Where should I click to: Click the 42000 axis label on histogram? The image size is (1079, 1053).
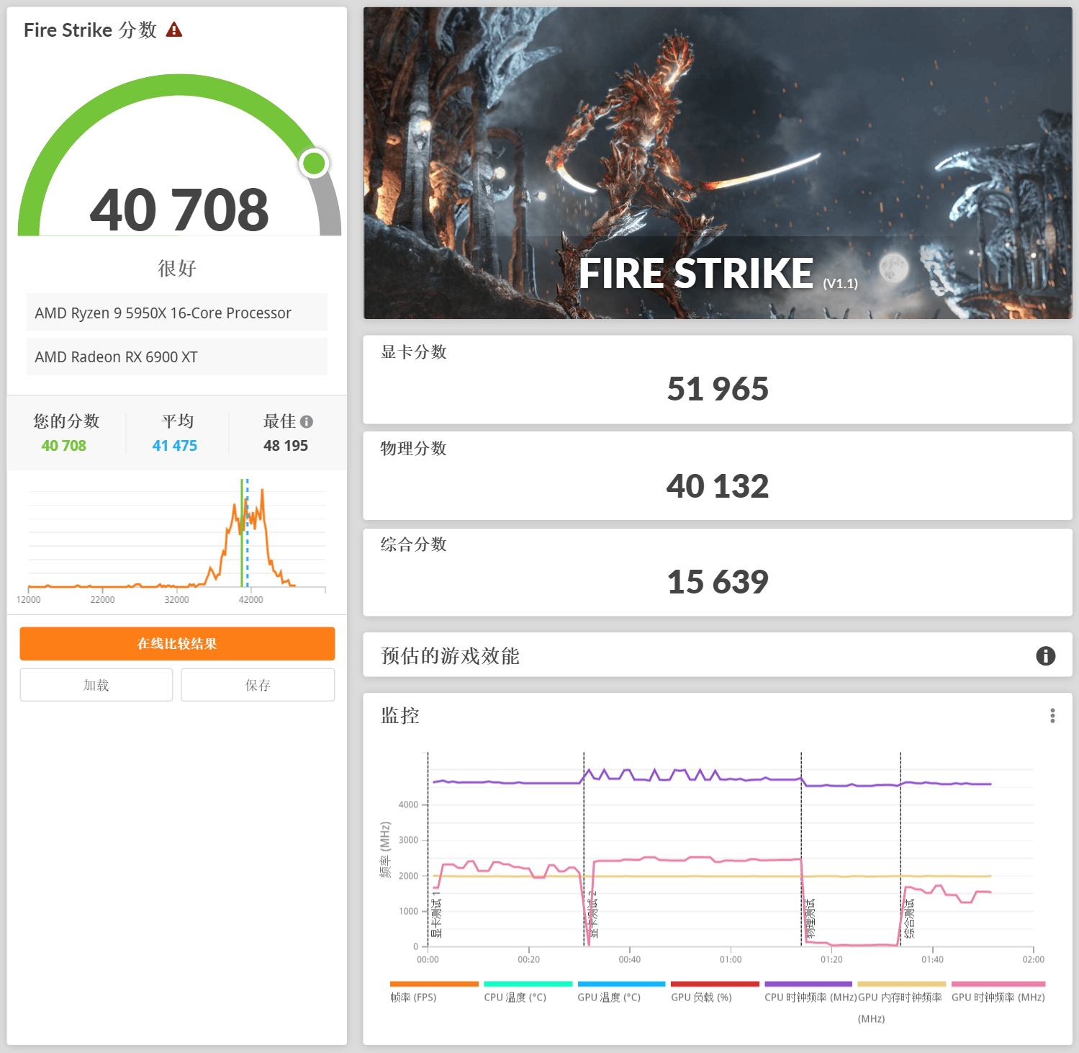click(x=250, y=599)
